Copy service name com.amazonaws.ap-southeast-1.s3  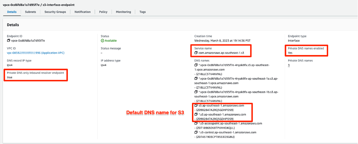coord(196,53)
